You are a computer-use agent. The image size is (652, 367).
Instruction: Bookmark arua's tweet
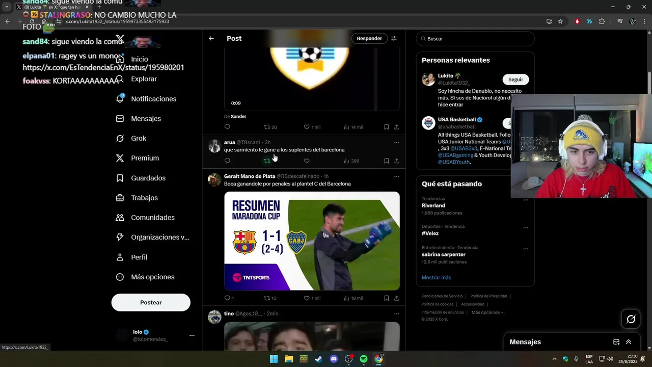387,161
